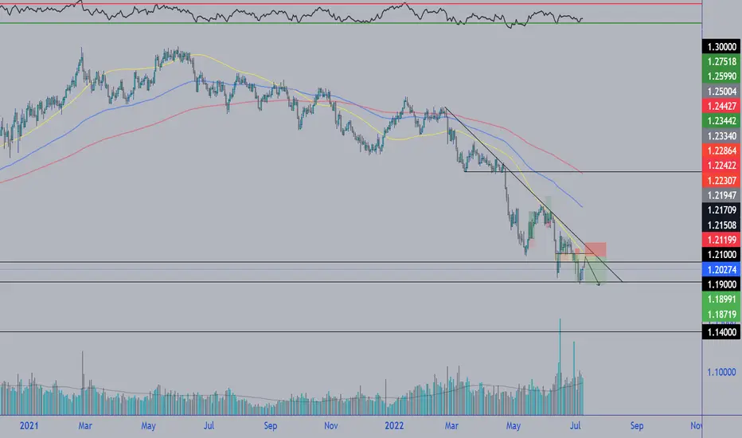Select the 1.19000 horizontal line label
This screenshot has height=438, width=742.
[x=721, y=284]
